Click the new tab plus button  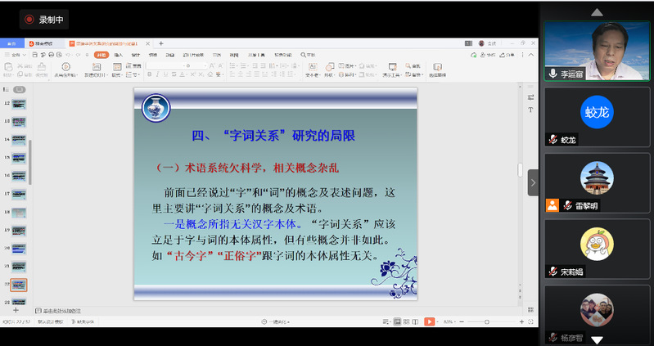(161, 43)
